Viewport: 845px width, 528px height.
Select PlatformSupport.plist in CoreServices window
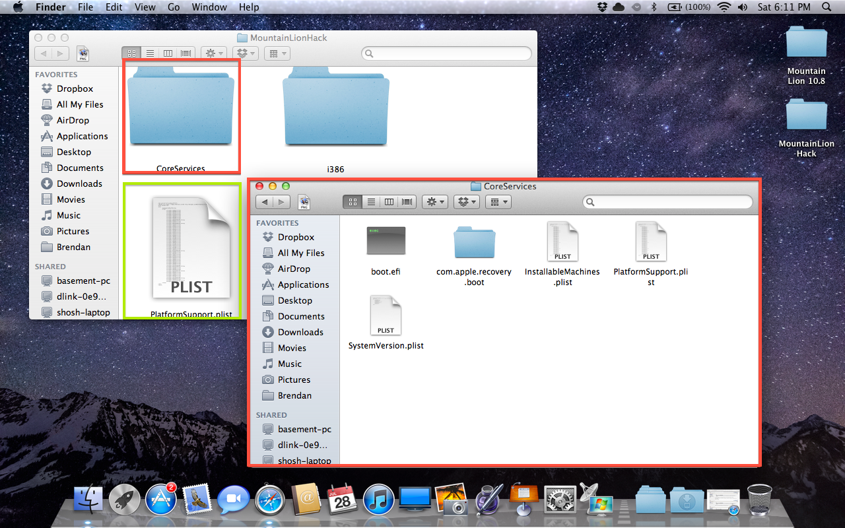click(x=651, y=242)
